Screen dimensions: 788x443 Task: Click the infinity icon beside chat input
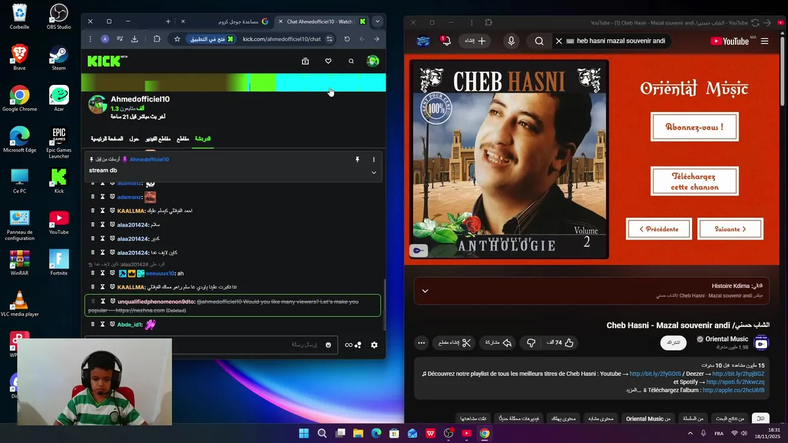tap(348, 345)
